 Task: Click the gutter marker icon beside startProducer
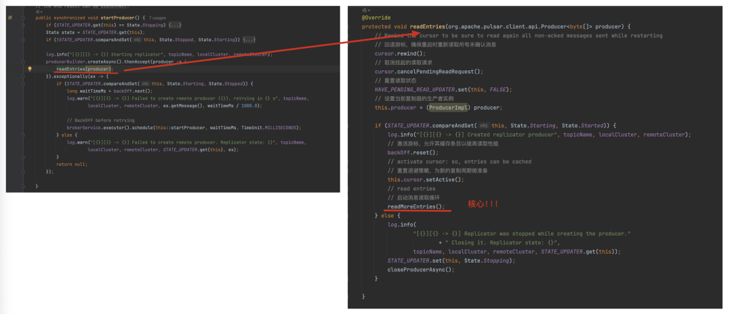pos(9,18)
